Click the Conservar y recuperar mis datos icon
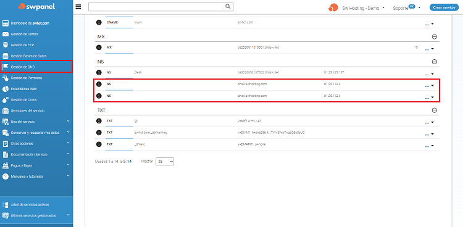Viewport: 463px width, 227px height. click(x=6, y=133)
